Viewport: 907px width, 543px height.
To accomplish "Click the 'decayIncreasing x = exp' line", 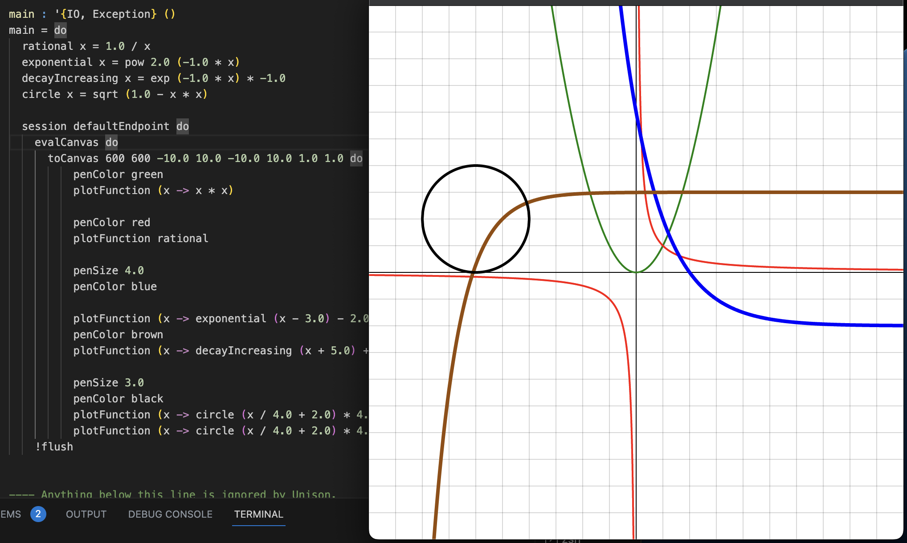I will coord(154,78).
